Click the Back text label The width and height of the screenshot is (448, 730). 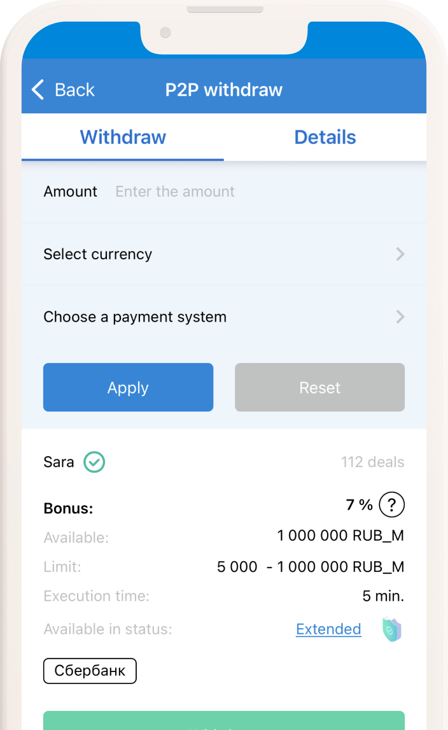coord(74,90)
